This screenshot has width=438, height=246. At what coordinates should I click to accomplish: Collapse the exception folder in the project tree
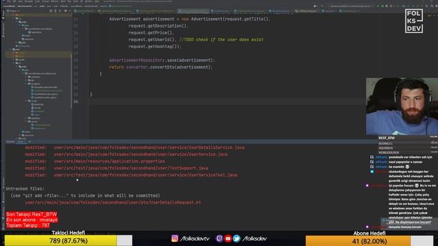click(26, 83)
